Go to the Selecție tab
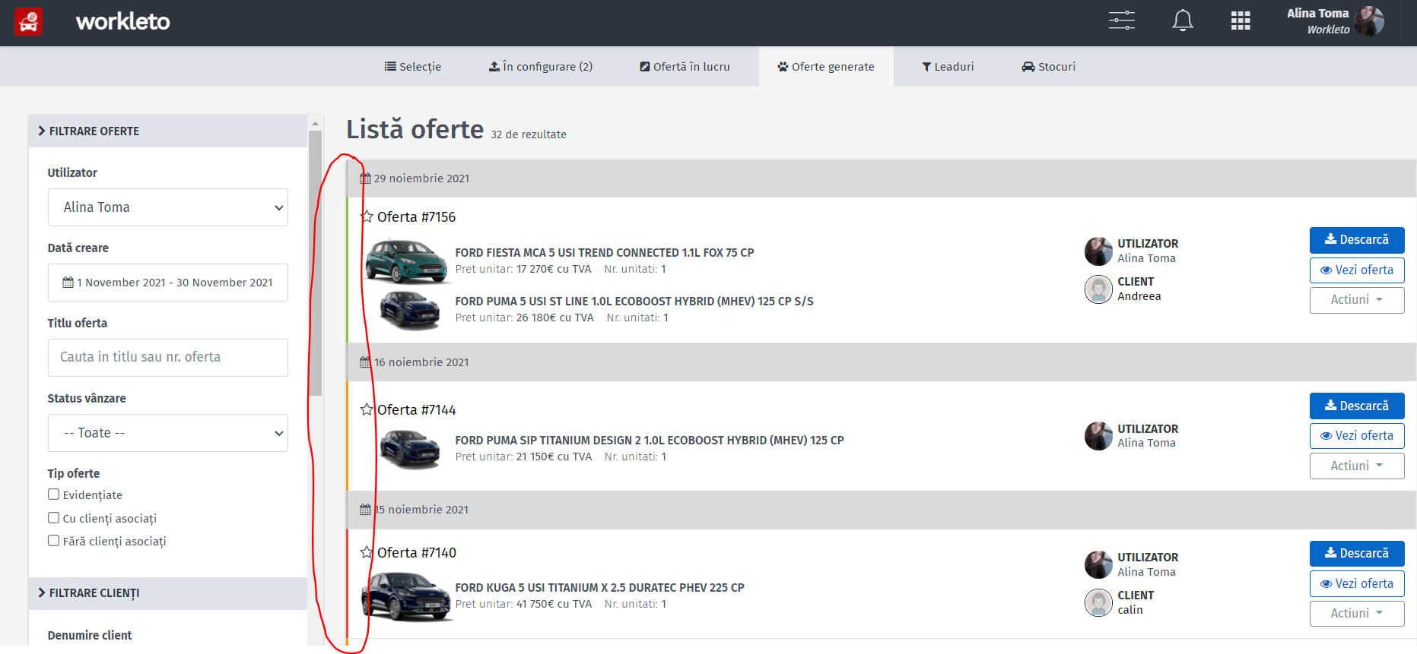This screenshot has width=1417, height=654. (413, 67)
